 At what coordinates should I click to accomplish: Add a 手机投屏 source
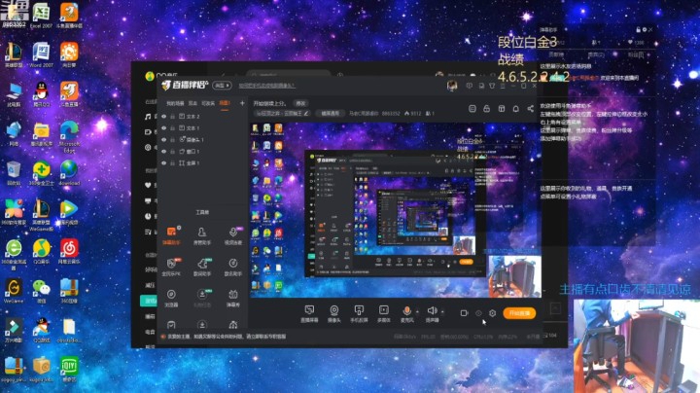pyautogui.click(x=359, y=313)
